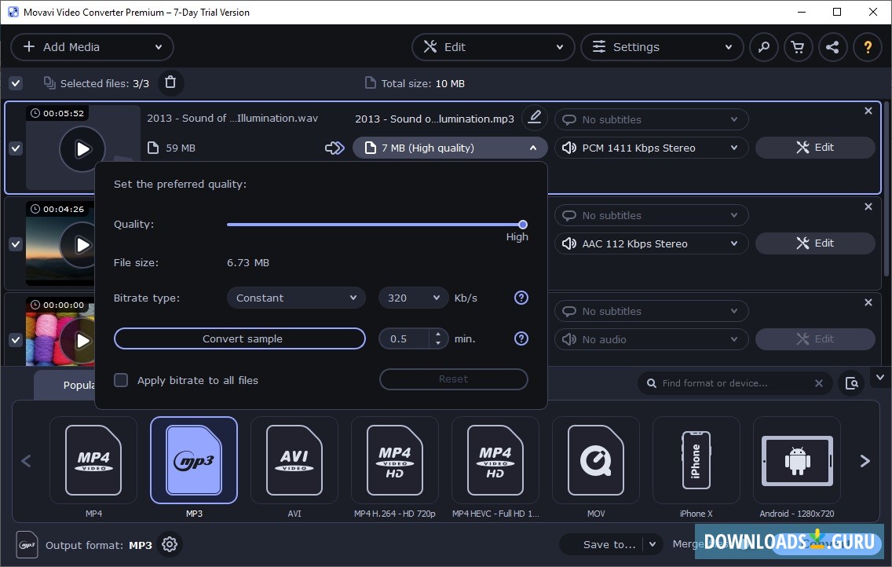Open the Settings dropdown menu

coord(662,47)
